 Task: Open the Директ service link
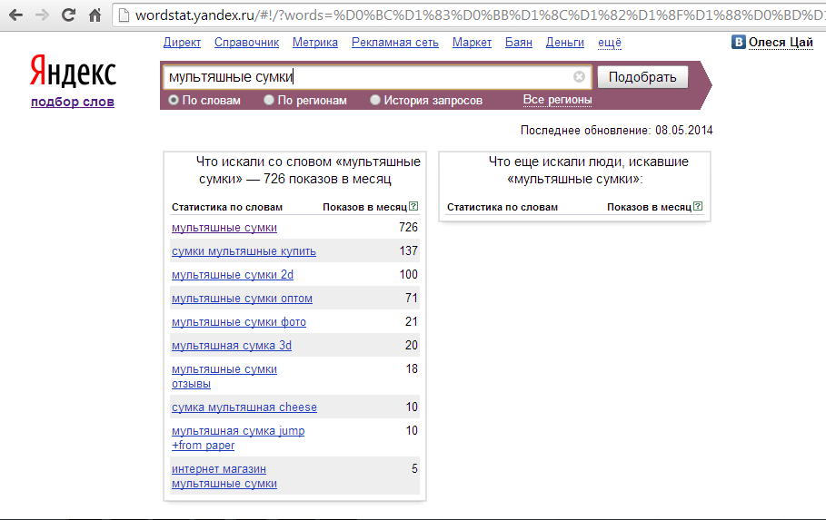(x=182, y=43)
